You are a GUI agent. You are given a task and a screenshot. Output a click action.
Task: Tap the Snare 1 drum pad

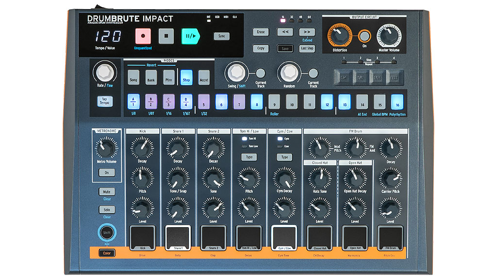coord(178,237)
